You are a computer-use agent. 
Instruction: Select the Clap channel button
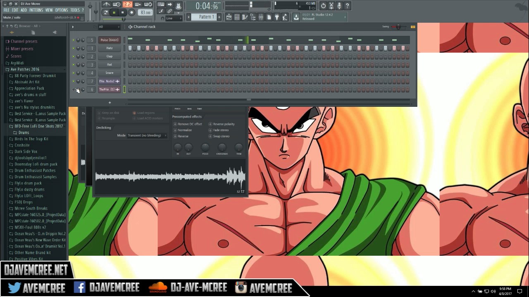click(110, 57)
